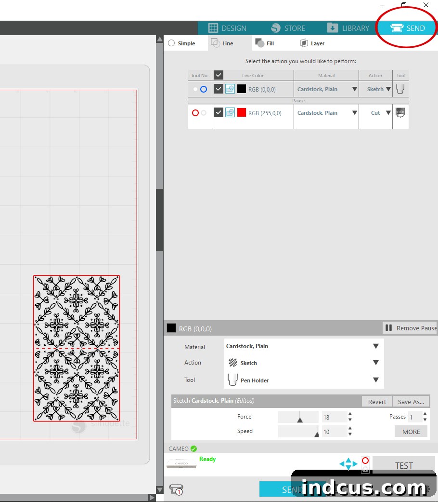Click the canvas vertical scrollbar thumb
This screenshot has height=502, width=438.
click(x=160, y=220)
